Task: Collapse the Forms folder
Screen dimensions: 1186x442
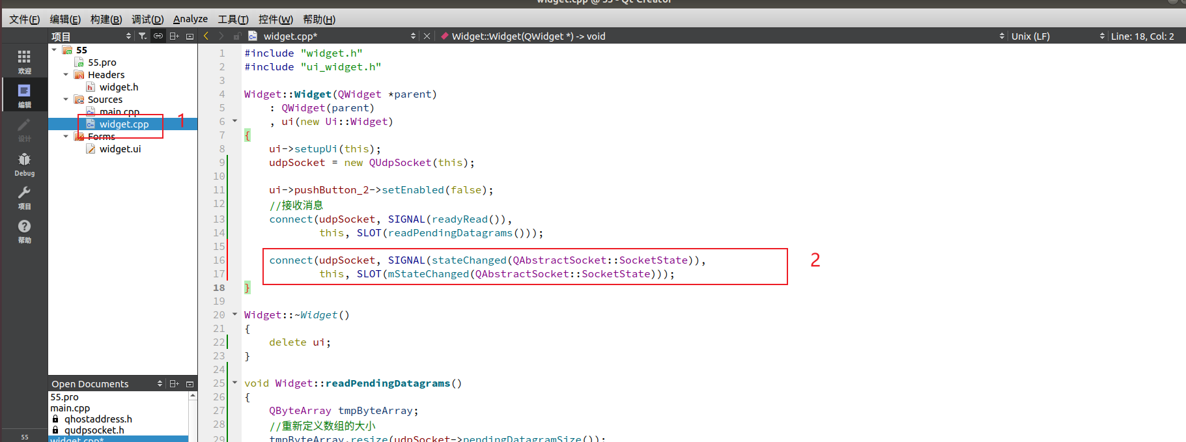Action: coord(66,136)
